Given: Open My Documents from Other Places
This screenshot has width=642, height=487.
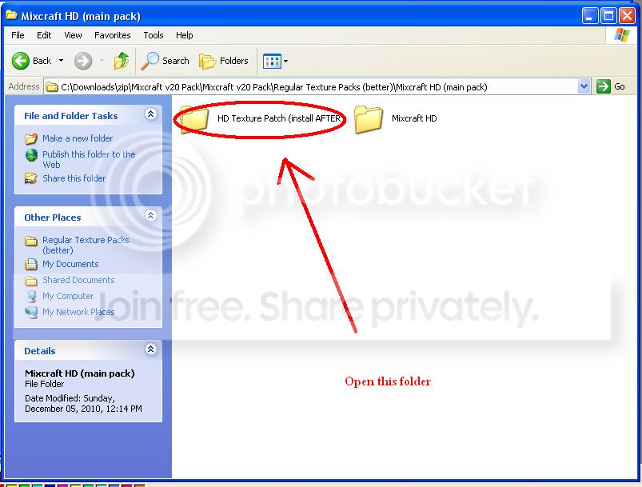Looking at the screenshot, I should 70,264.
